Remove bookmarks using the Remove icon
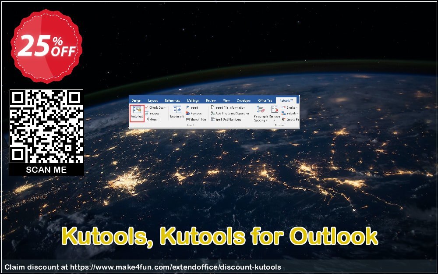438x274 pixels. [194, 113]
